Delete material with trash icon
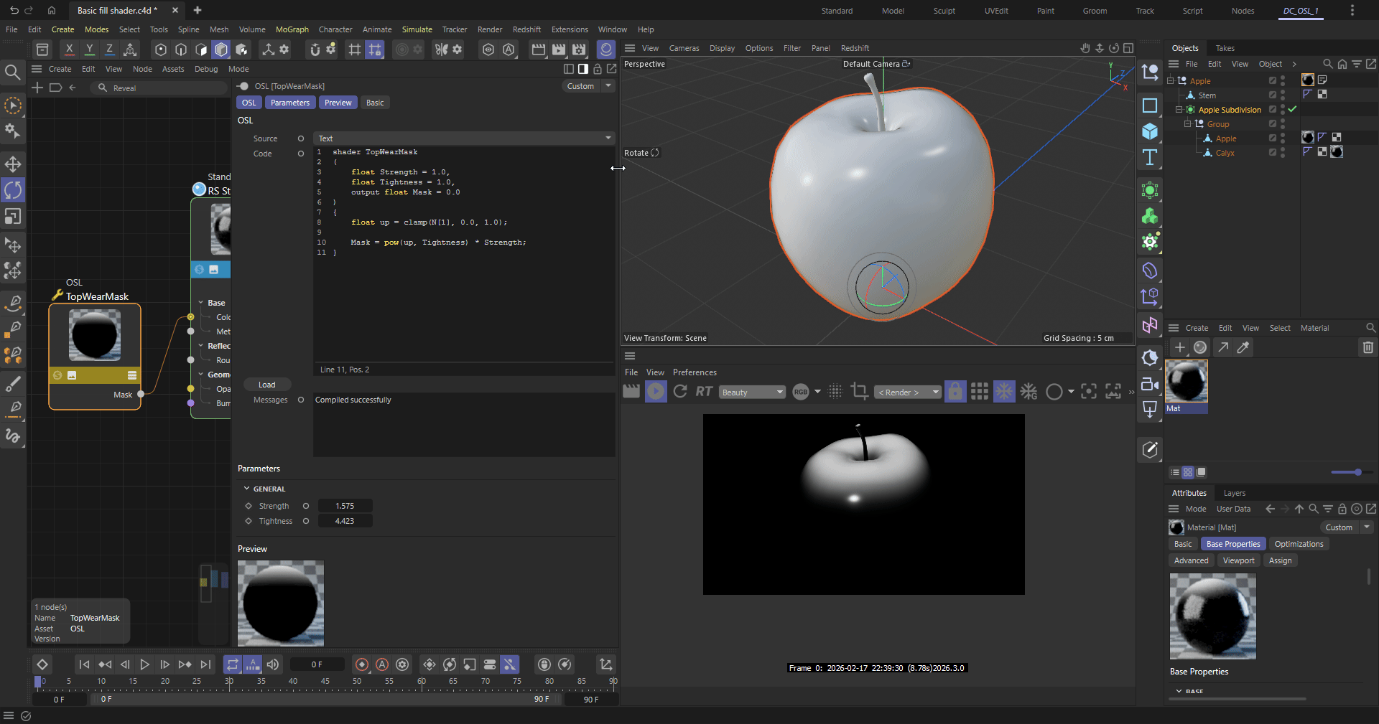The width and height of the screenshot is (1379, 724). tap(1368, 347)
